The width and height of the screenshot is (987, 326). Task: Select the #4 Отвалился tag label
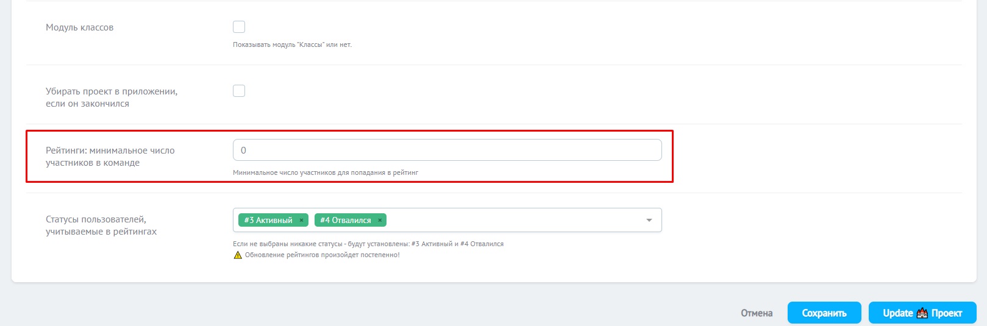(x=345, y=221)
